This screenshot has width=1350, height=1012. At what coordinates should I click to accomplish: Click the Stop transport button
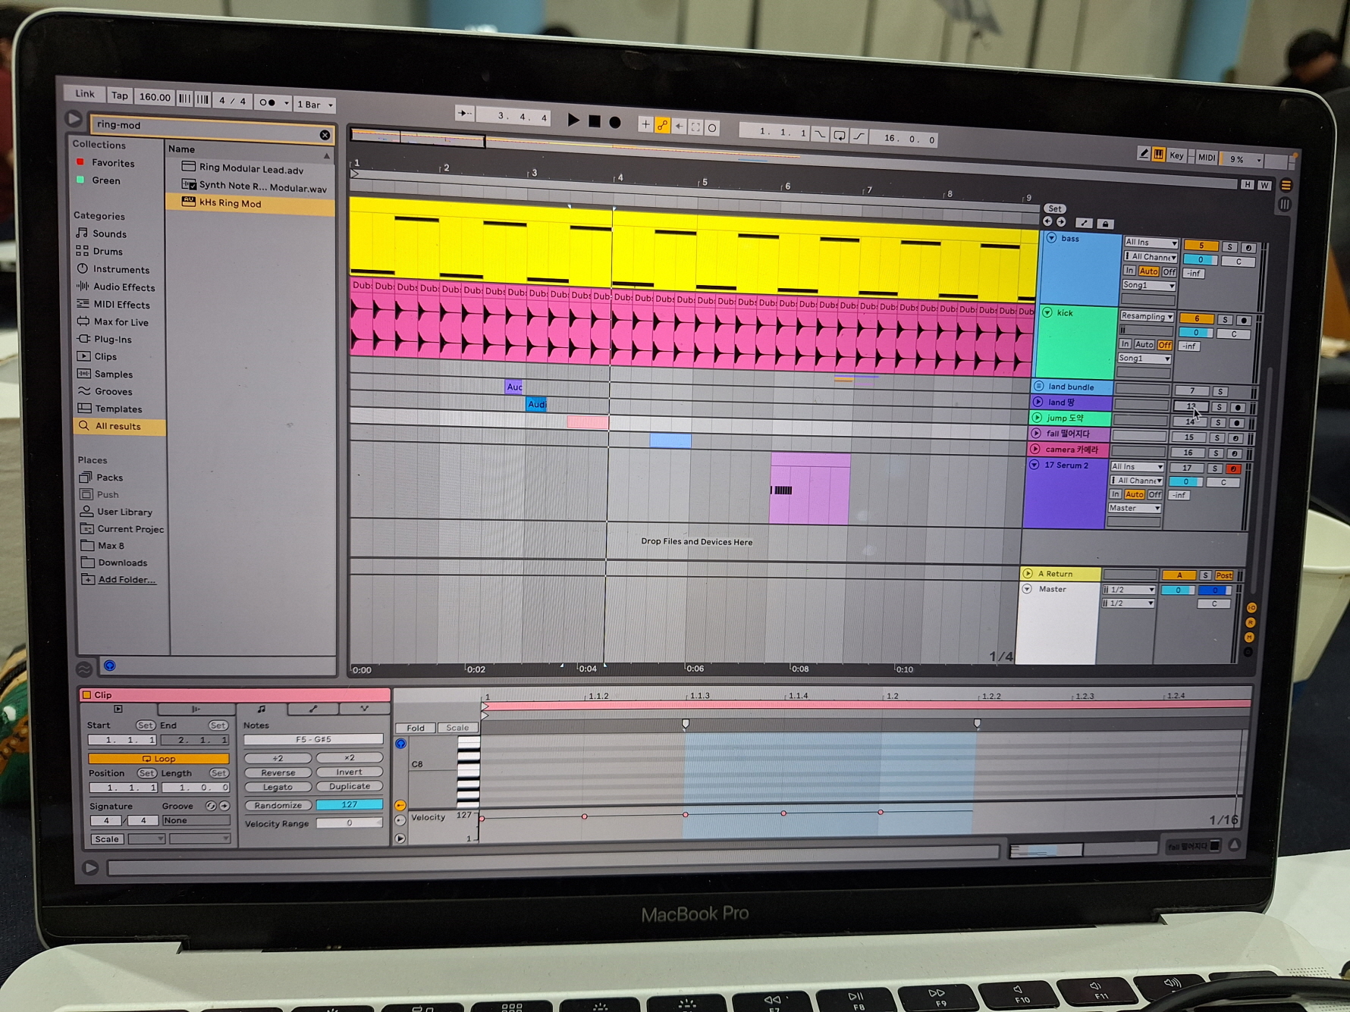(595, 121)
